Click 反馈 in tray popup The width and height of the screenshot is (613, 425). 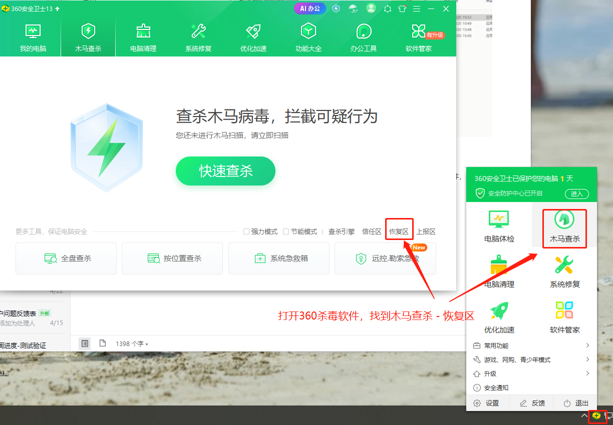point(532,403)
